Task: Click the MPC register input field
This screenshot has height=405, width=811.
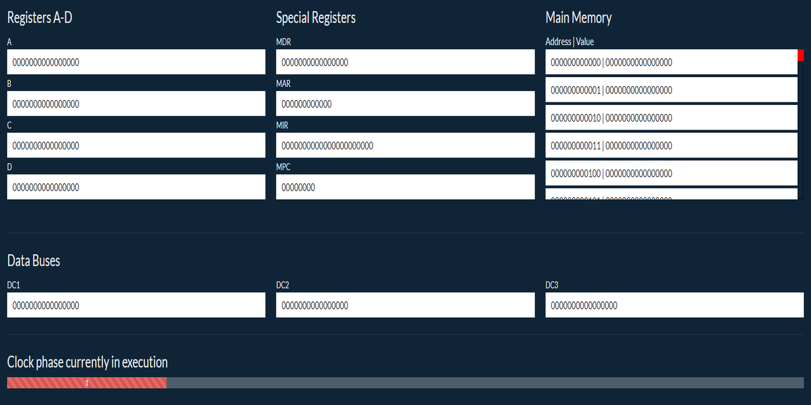Action: point(405,187)
